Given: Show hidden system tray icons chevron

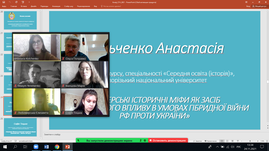Looking at the screenshot, I should [x=217, y=147].
